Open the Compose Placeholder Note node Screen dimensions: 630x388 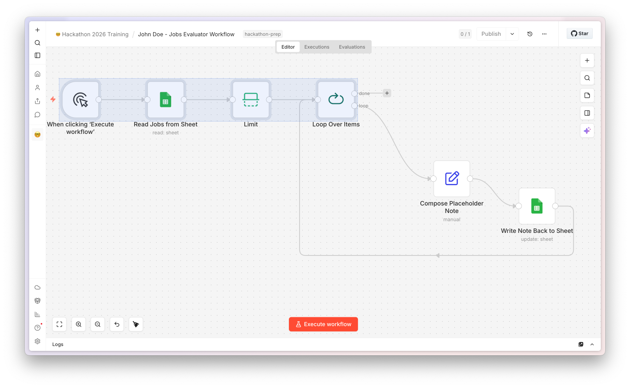[452, 179]
